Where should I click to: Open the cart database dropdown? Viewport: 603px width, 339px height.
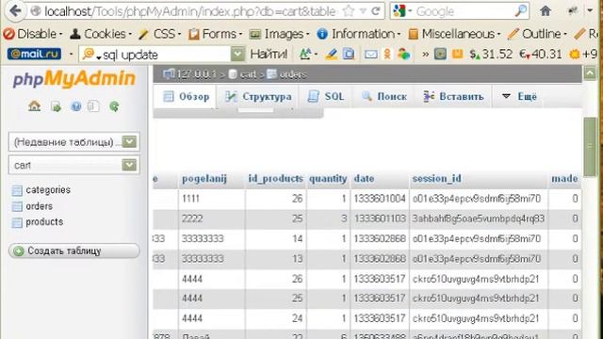coord(73,165)
